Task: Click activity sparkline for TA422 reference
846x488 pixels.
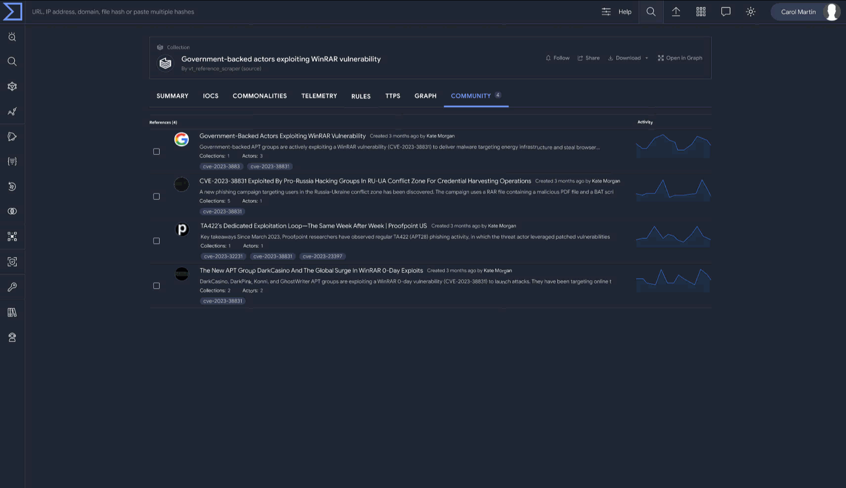Action: point(673,235)
